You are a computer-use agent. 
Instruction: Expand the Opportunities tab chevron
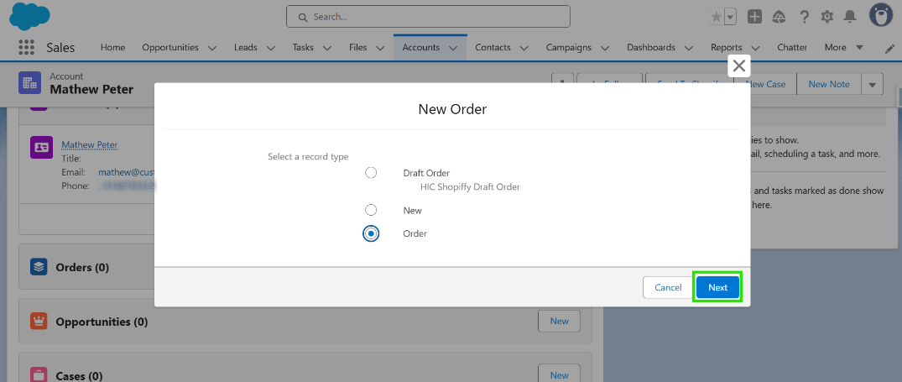click(211, 49)
